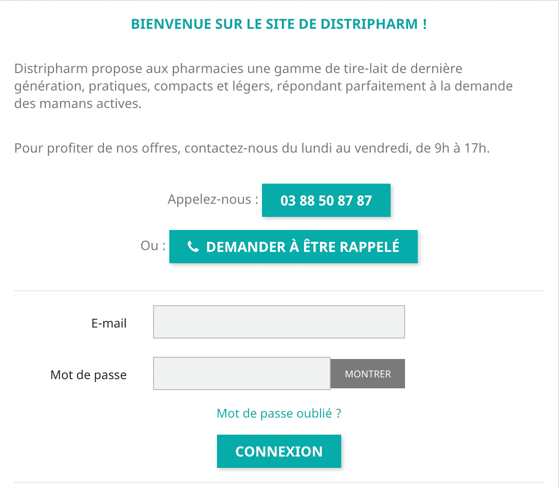Click the E-mail field label

[x=109, y=323]
